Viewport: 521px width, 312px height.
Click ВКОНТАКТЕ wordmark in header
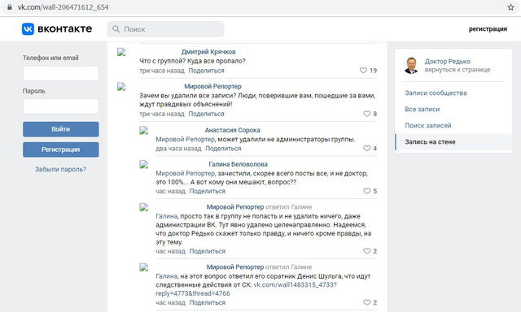pyautogui.click(x=65, y=29)
